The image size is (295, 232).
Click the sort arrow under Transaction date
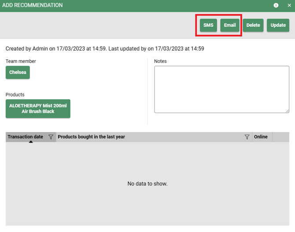(31, 142)
